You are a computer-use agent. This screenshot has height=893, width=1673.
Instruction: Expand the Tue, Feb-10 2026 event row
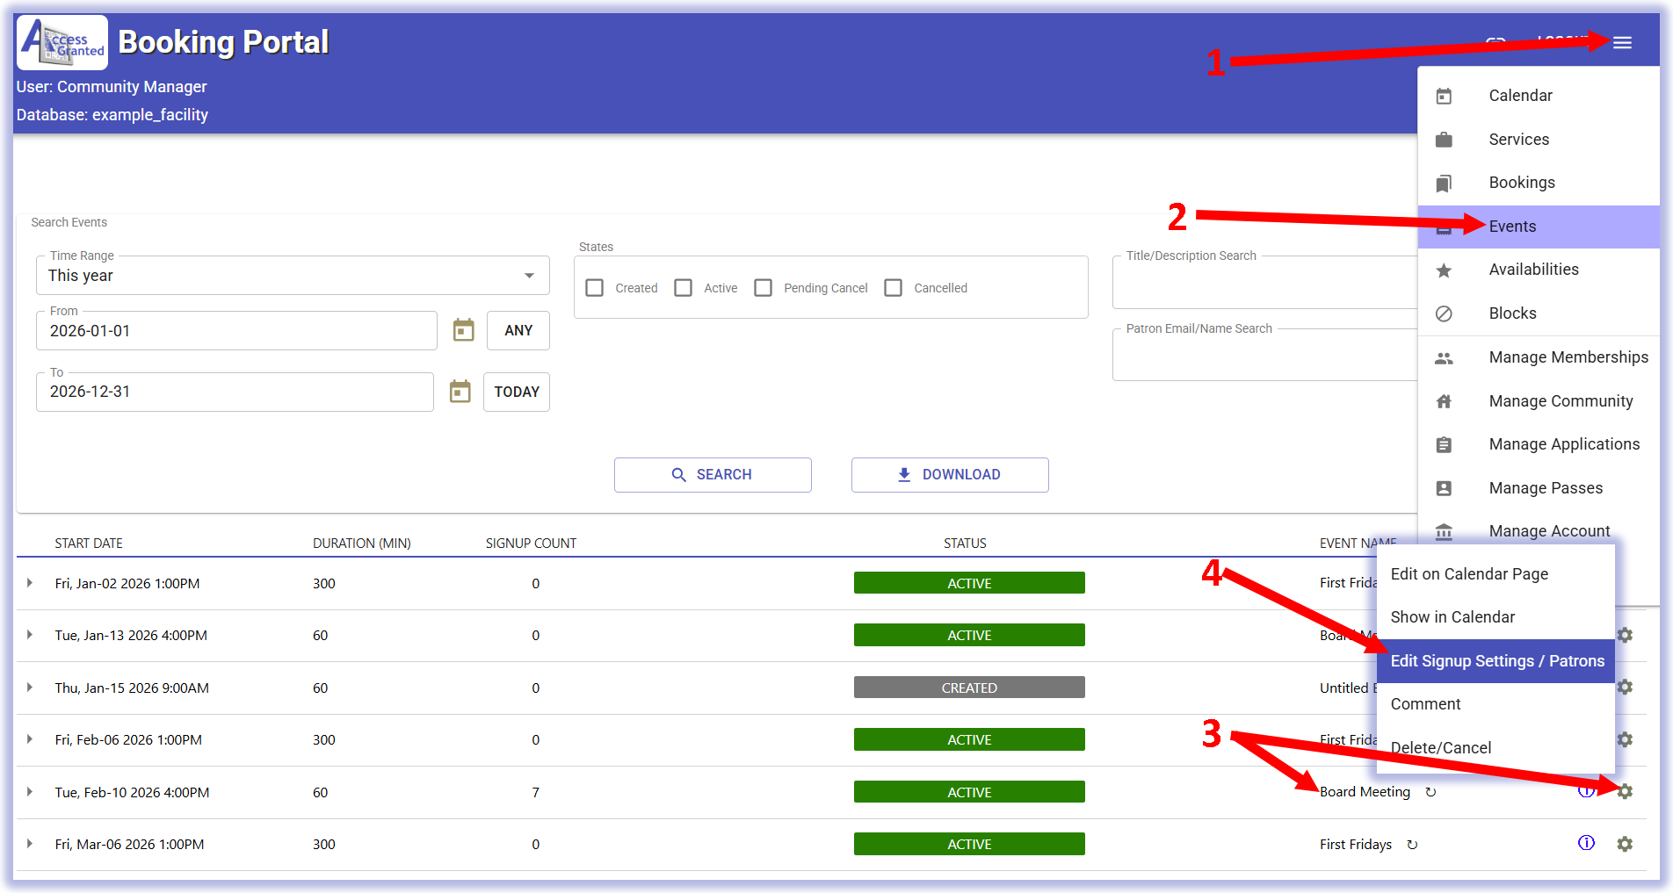click(x=30, y=792)
